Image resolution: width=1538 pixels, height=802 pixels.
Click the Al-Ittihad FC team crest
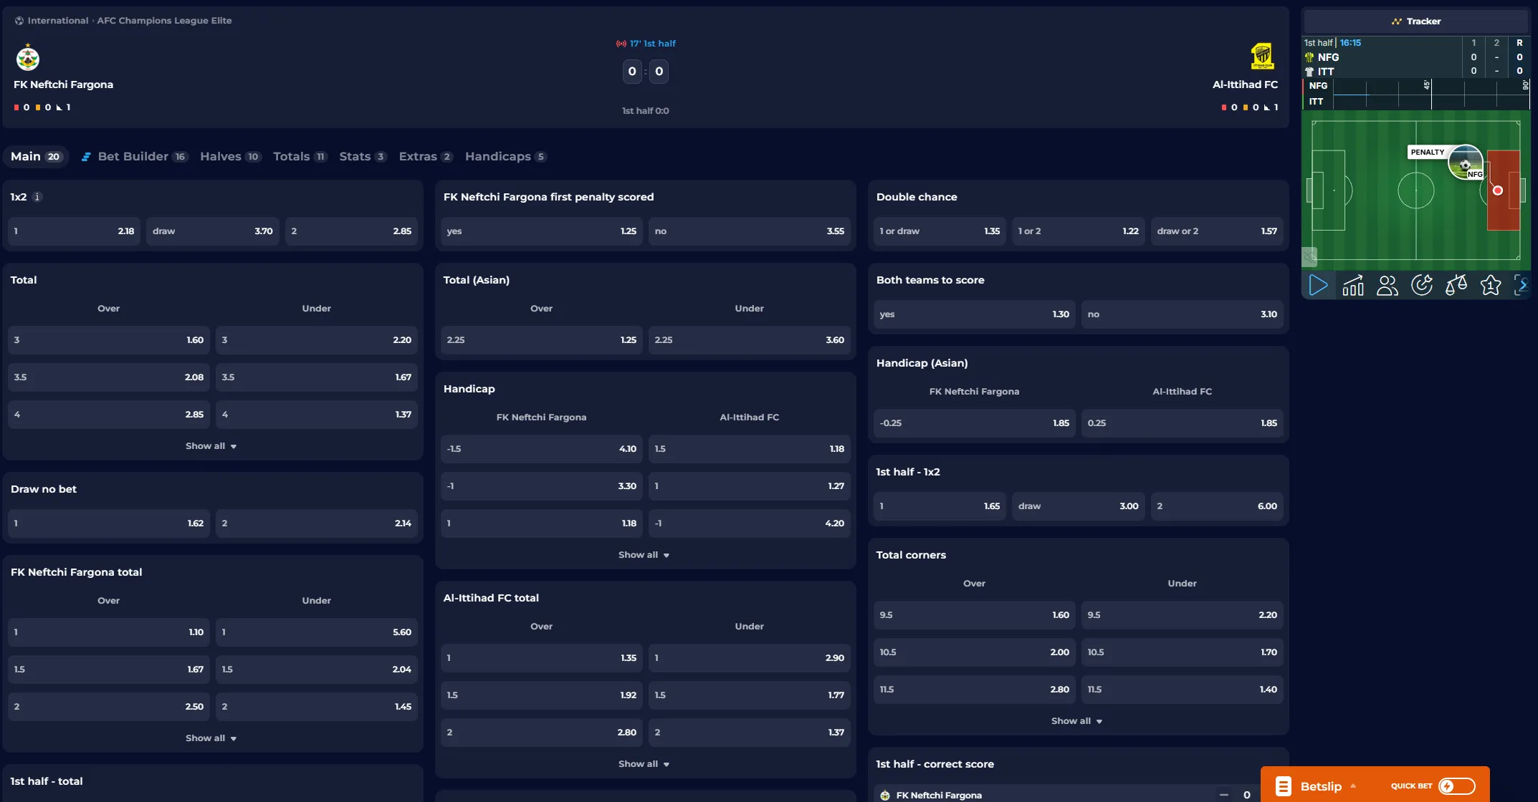[x=1262, y=57]
